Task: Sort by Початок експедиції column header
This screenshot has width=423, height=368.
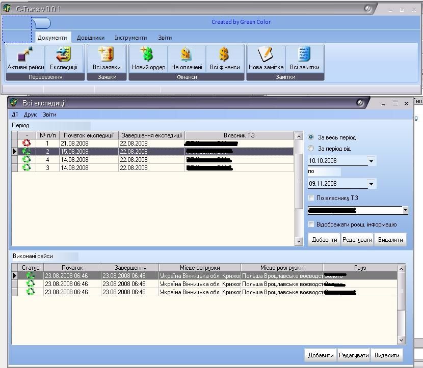Action: point(89,135)
